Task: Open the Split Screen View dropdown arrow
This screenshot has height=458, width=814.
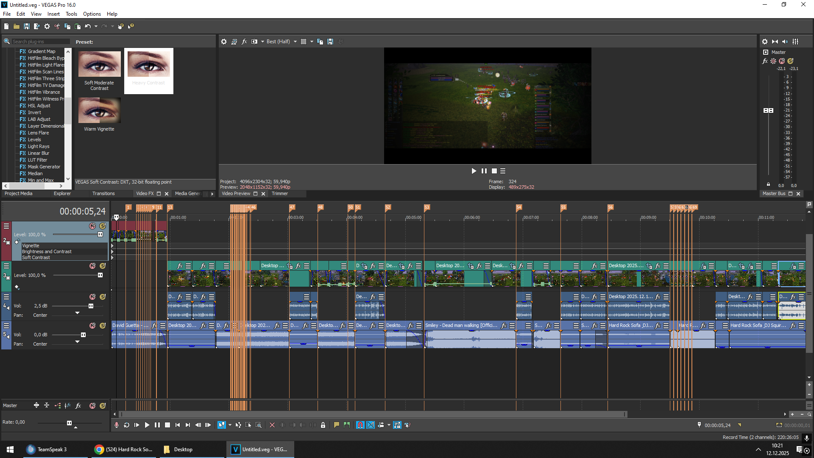Action: pos(262,42)
